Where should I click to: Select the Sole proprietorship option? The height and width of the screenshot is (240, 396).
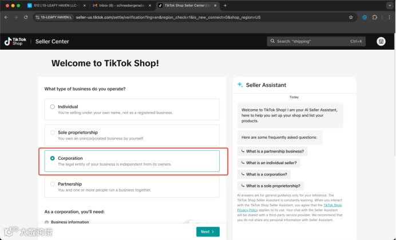tap(132, 135)
